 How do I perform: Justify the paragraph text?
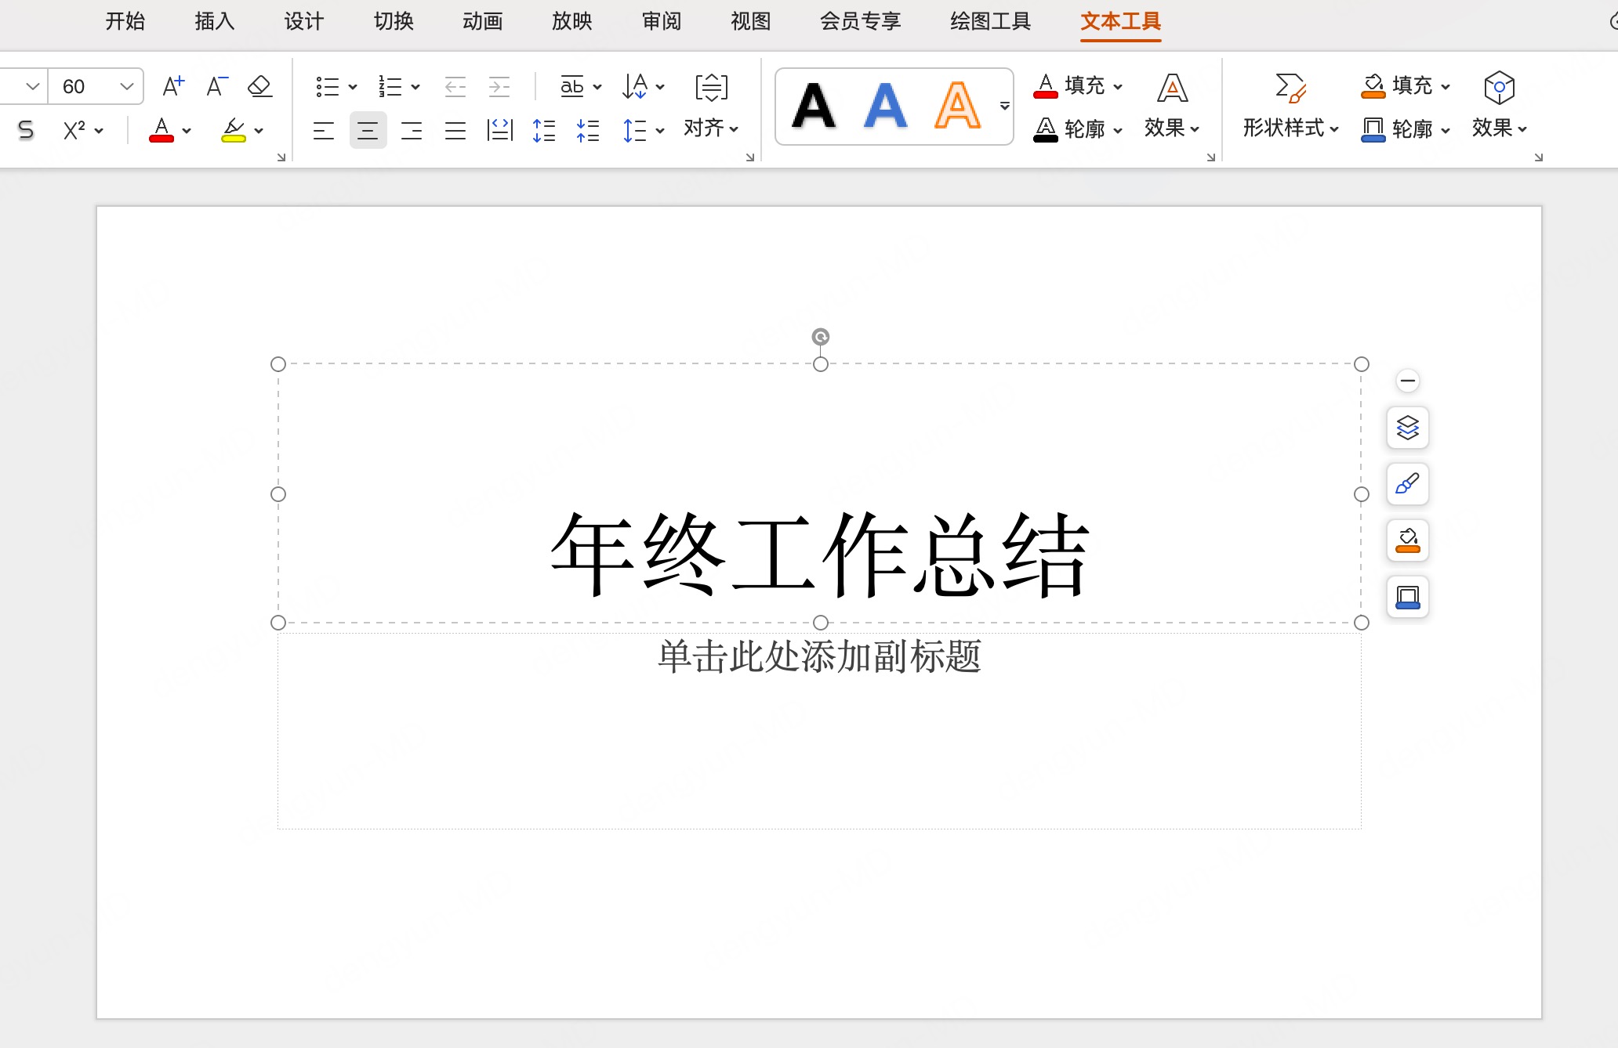click(x=455, y=130)
